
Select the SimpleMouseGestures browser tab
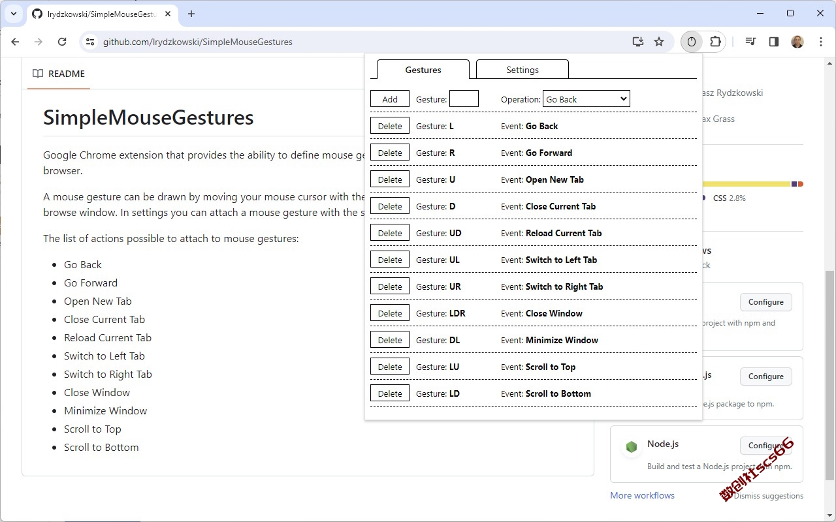[x=101, y=14]
